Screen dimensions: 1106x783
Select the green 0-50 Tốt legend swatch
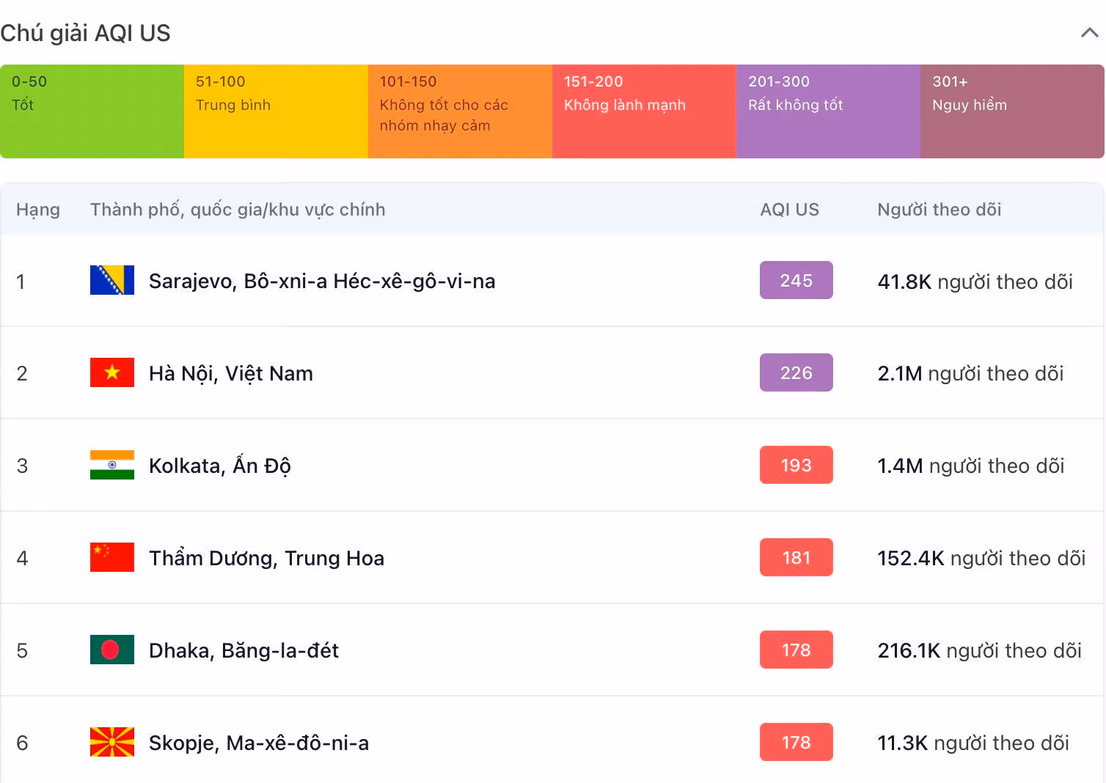[92, 111]
